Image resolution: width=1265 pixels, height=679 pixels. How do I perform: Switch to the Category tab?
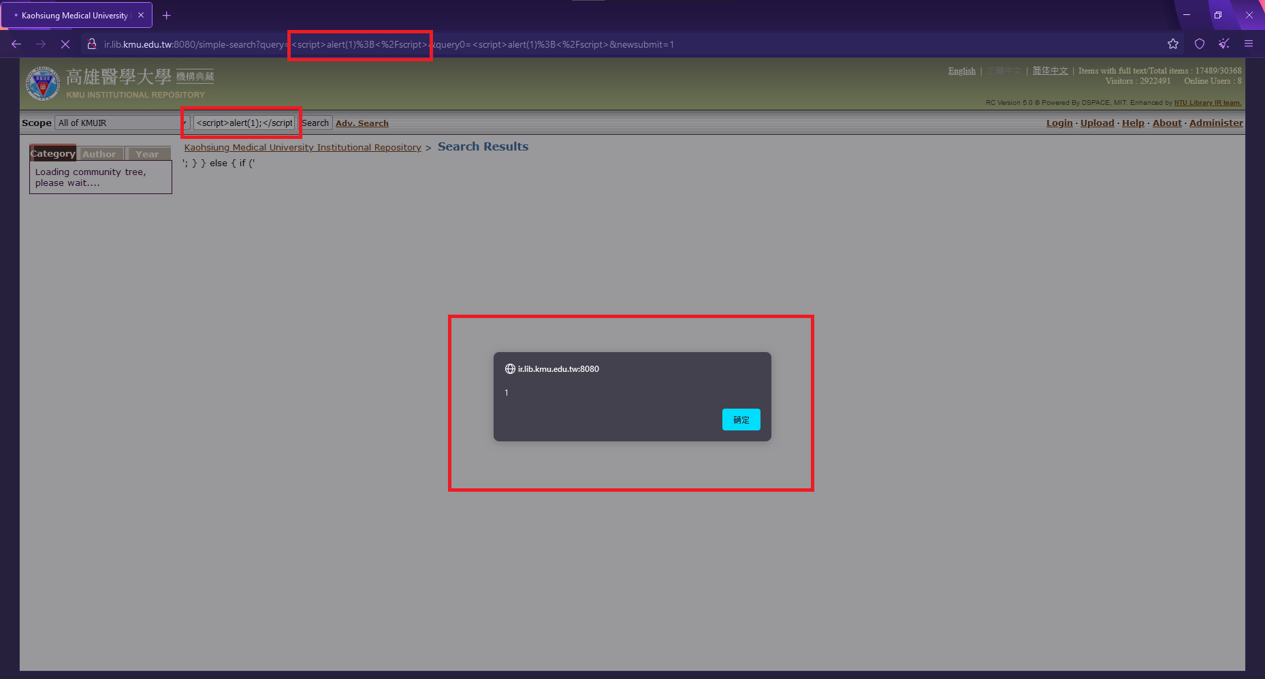coord(53,153)
